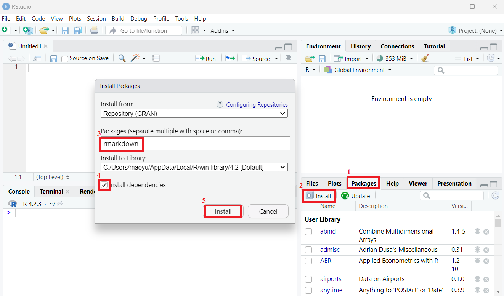This screenshot has width=504, height=296.
Task: Open the Addins dropdown
Action: click(223, 30)
